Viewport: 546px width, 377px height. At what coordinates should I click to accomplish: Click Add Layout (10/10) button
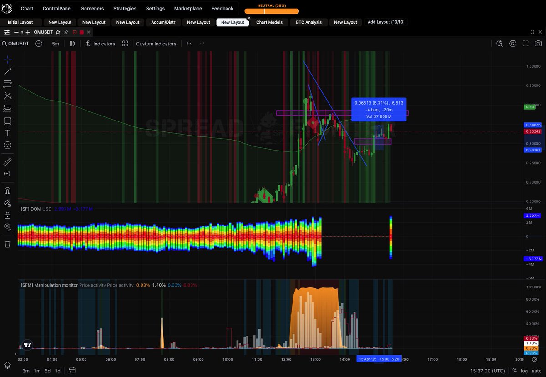pyautogui.click(x=386, y=22)
